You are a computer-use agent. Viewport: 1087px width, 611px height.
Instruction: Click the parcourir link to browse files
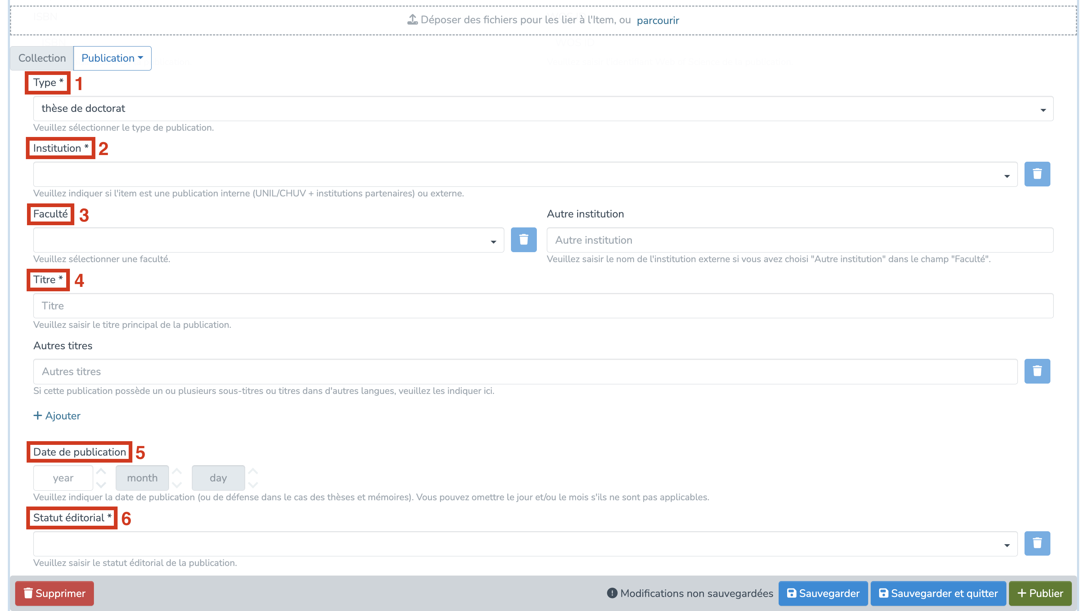(x=657, y=20)
